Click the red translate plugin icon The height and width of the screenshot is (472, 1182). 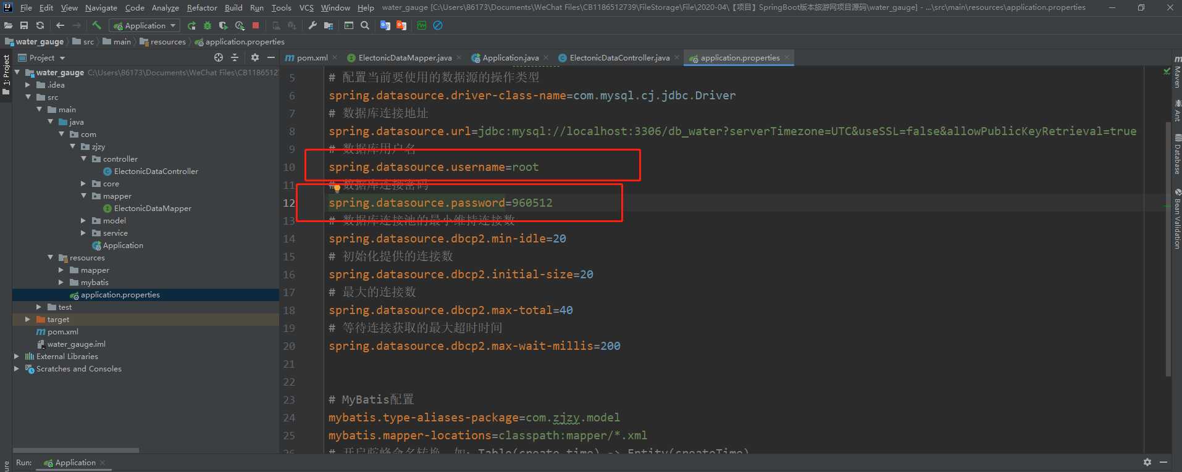click(401, 25)
